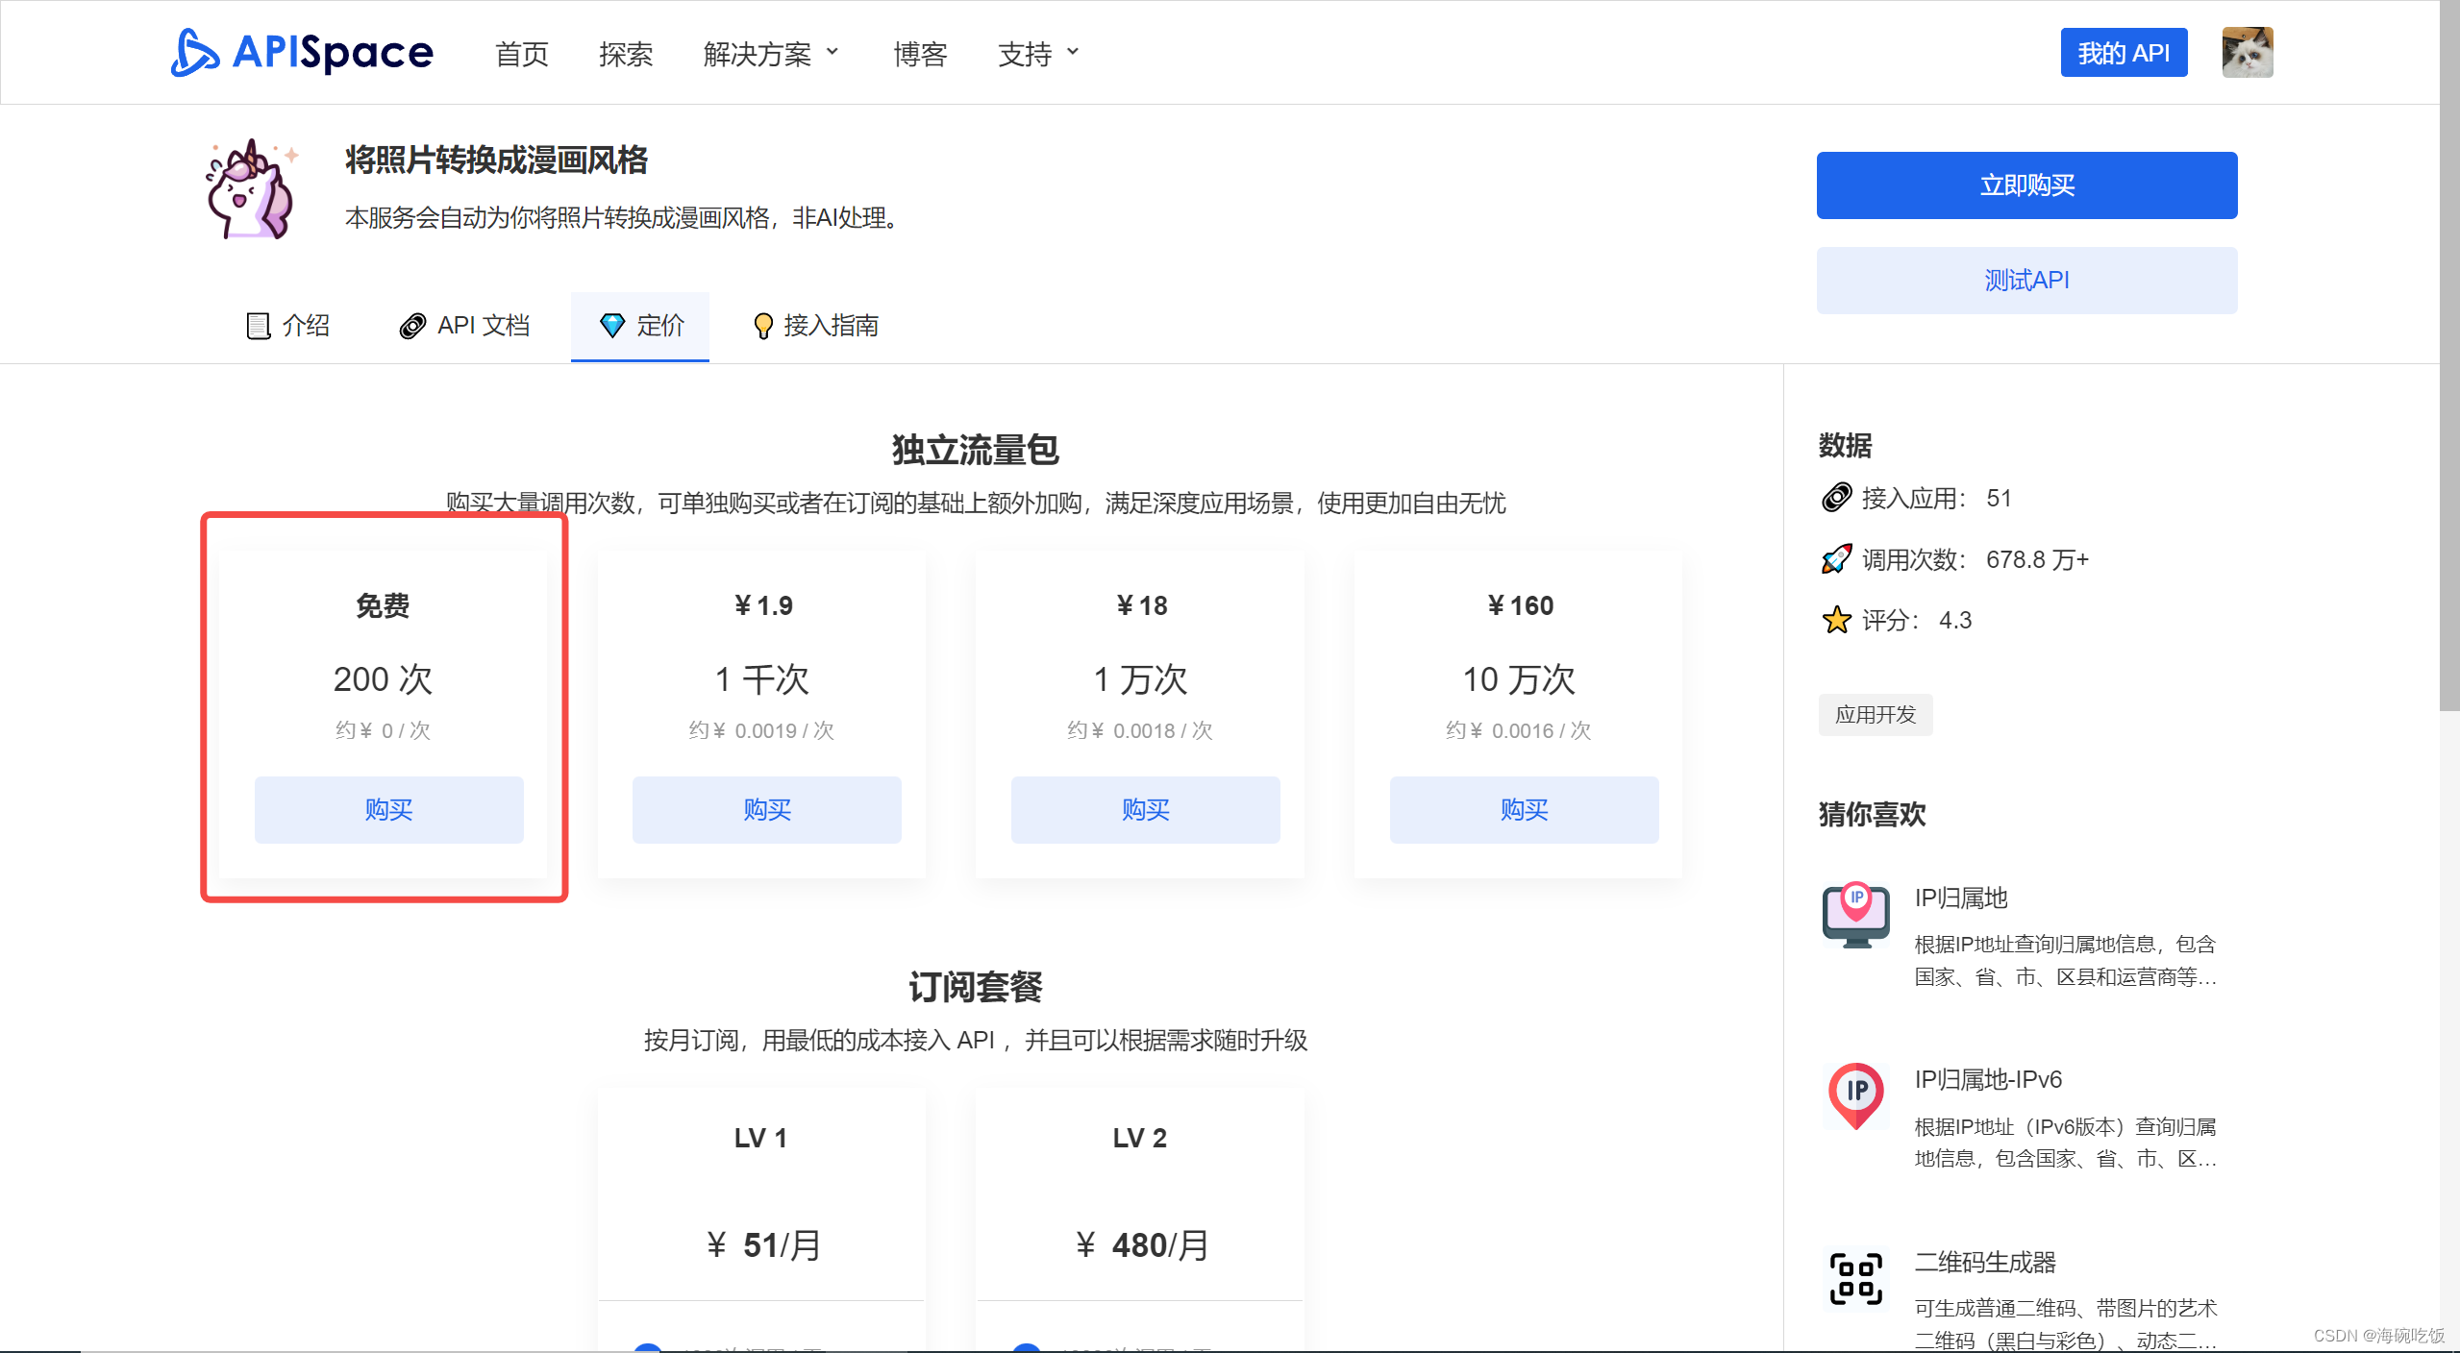Switch to the API 文档 tab
Screen dimensions: 2460x1353
pos(464,326)
